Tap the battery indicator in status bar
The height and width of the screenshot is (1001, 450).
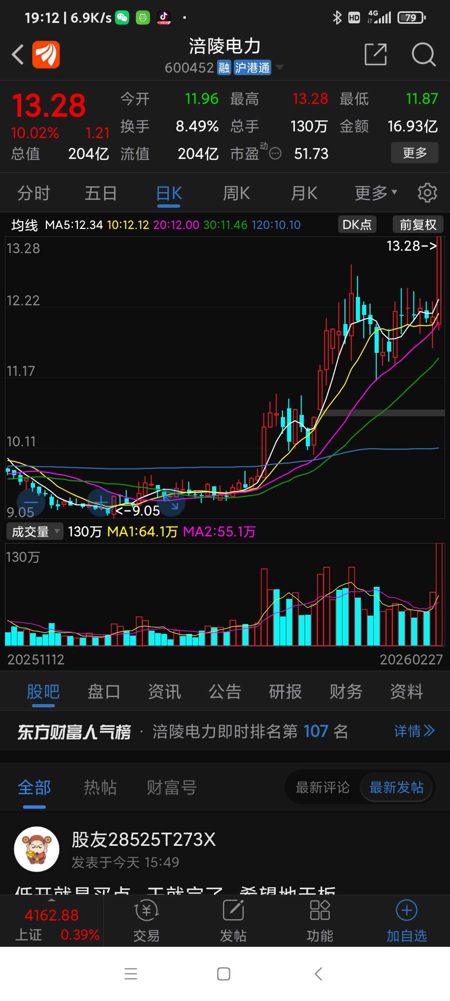click(x=412, y=18)
